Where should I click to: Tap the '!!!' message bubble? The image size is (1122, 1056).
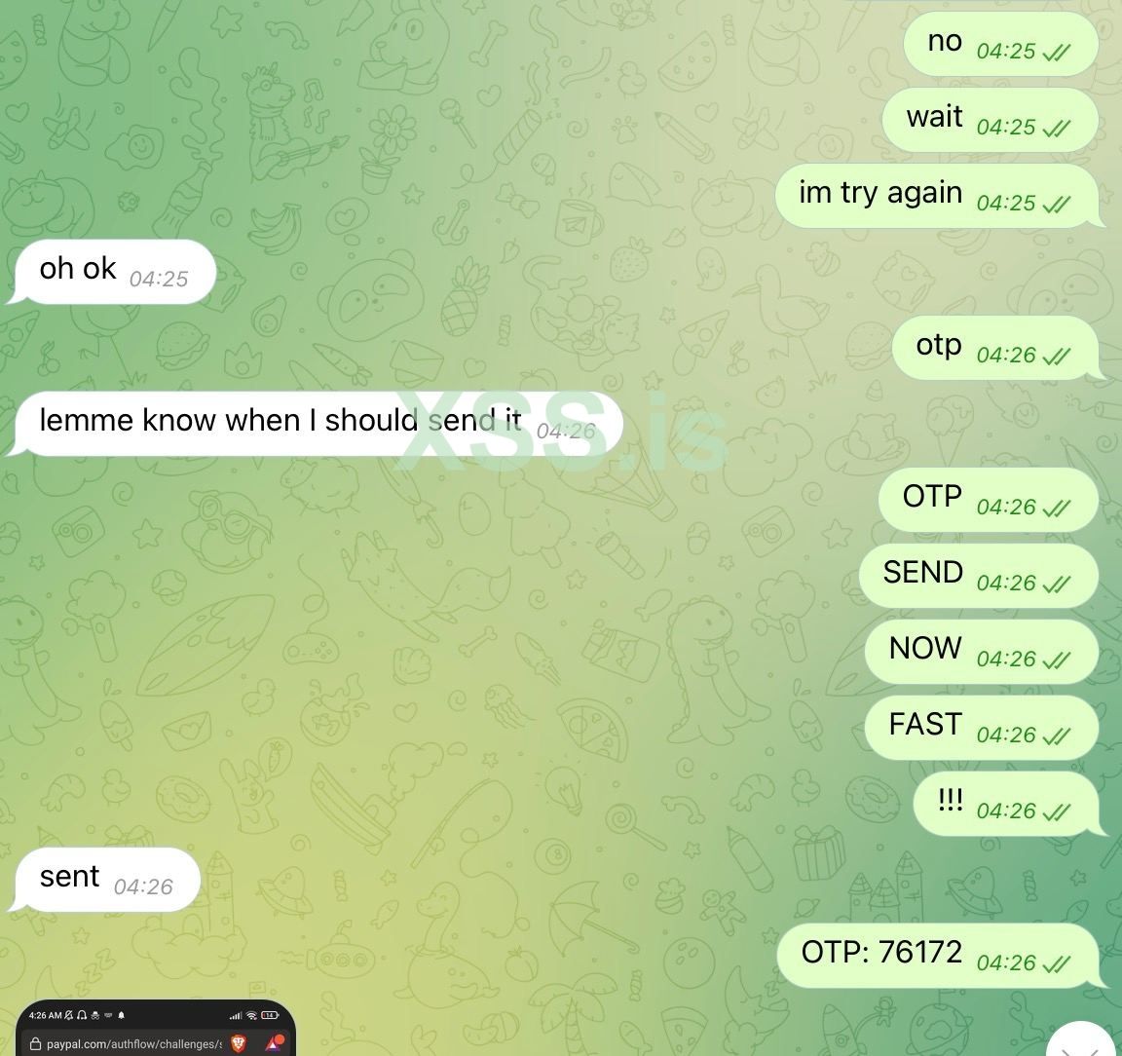tap(1005, 804)
